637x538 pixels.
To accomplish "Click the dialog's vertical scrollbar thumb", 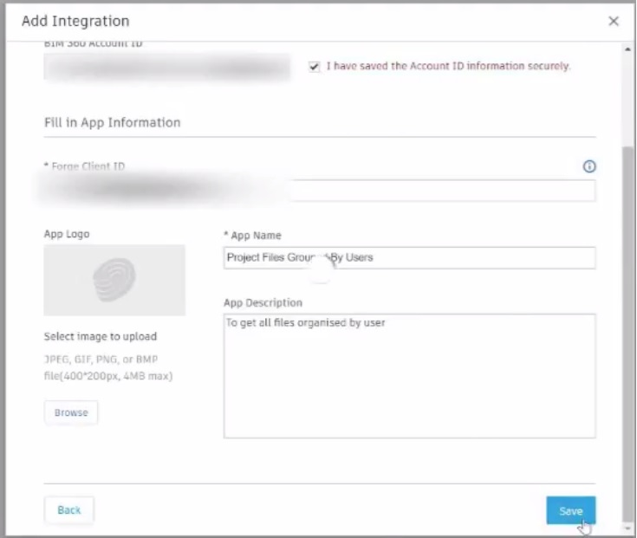I will (628, 329).
